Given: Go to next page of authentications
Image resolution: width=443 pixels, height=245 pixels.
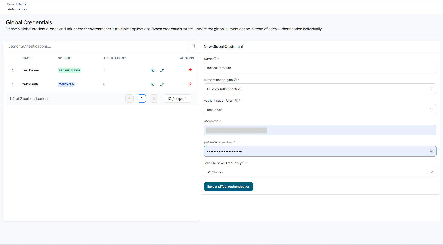Looking at the screenshot, I should 154,98.
